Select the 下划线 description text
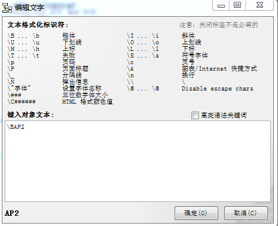The height and width of the screenshot is (226, 278). [x=72, y=43]
